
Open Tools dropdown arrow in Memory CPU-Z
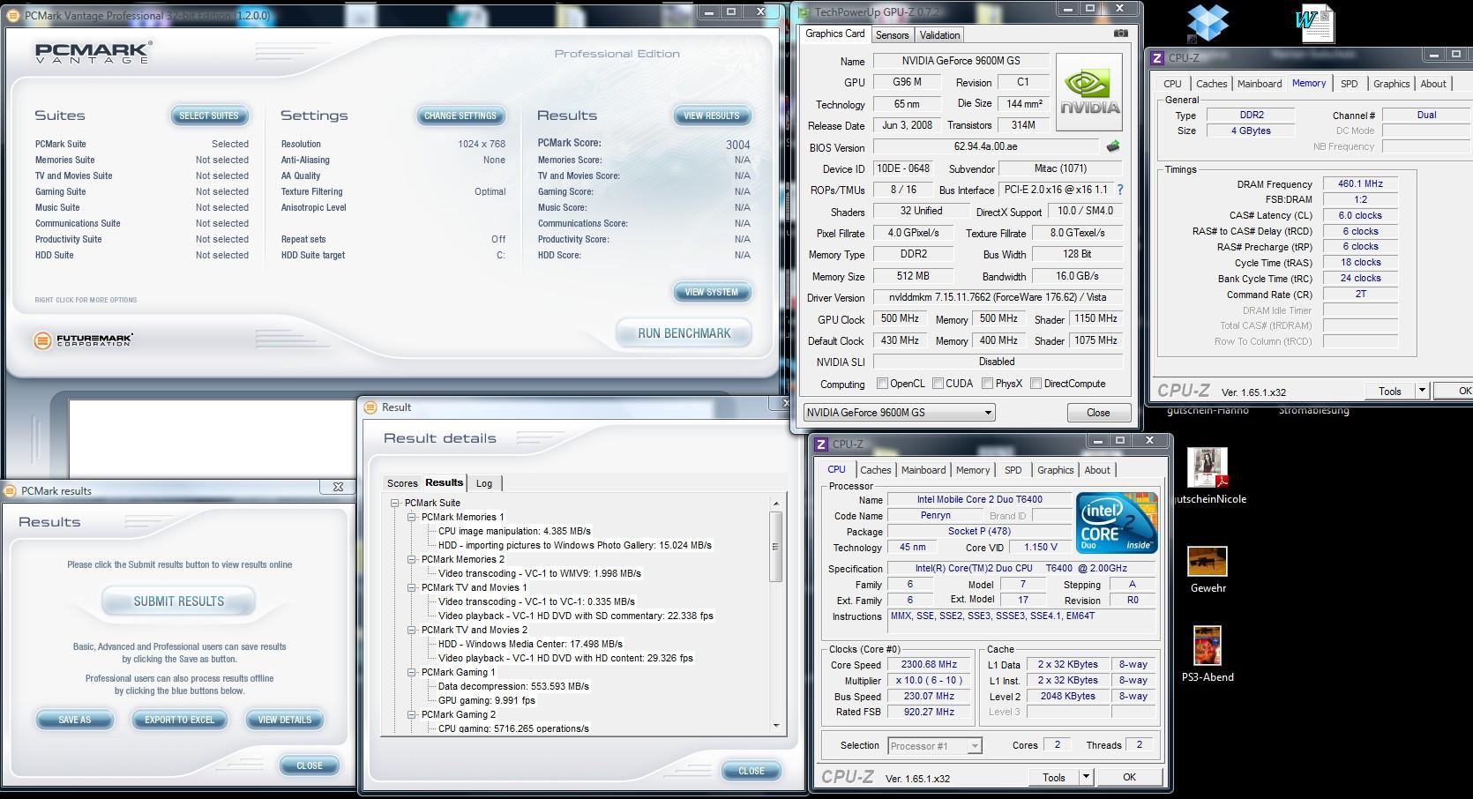1421,391
